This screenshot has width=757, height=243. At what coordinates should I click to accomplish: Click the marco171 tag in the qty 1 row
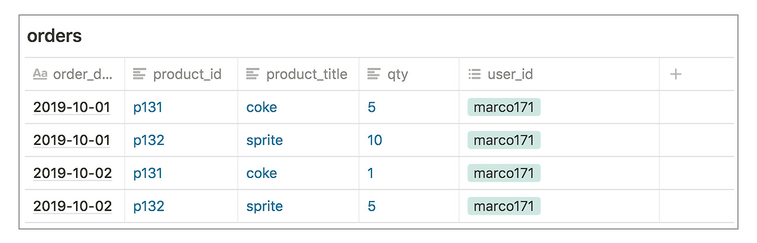pyautogui.click(x=504, y=173)
